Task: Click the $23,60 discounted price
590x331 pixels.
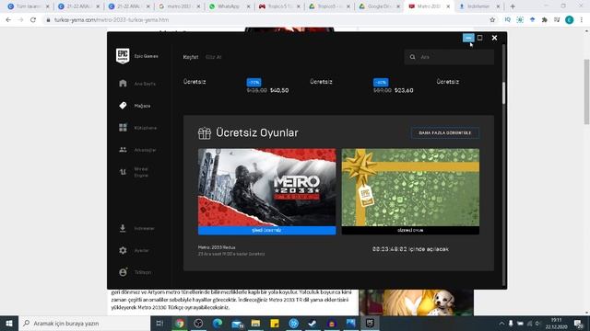Action: pyautogui.click(x=404, y=90)
